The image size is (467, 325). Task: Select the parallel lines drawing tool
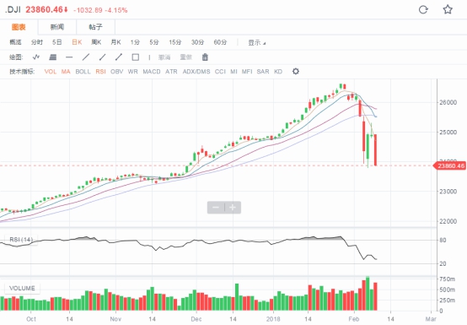pos(53,57)
